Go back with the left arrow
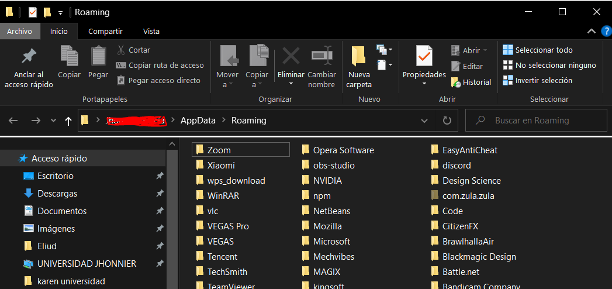612x289 pixels. (13, 121)
